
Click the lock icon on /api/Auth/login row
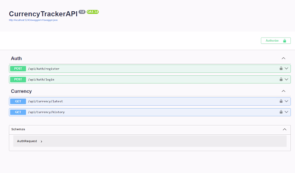(281, 79)
